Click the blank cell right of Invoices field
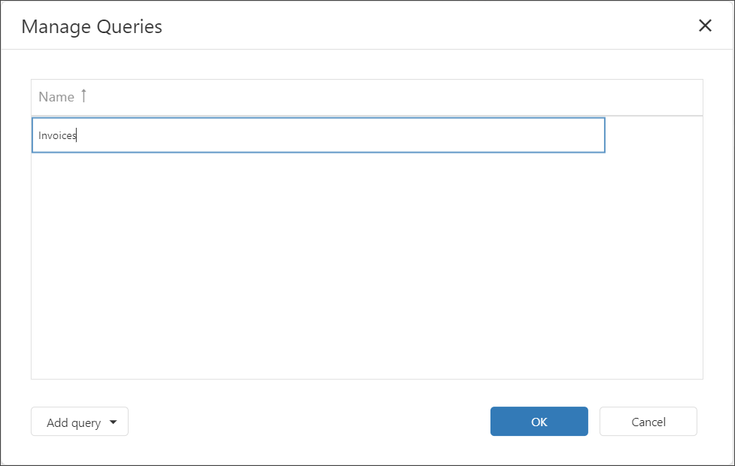Screen dimensions: 735x466 tap(653, 135)
